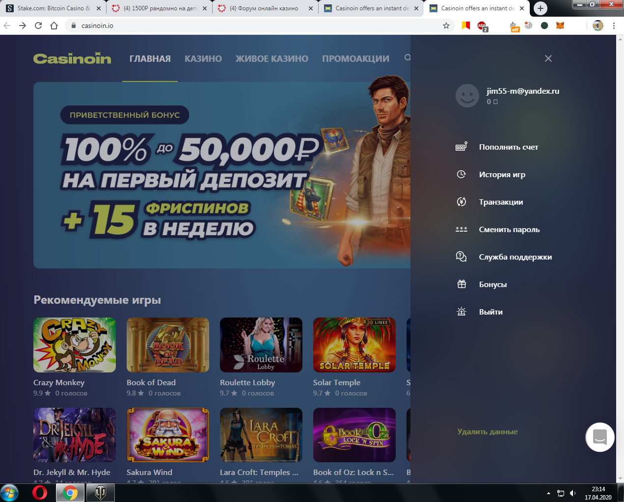
Task: Click the World of Tanks taskbar icon
Action: (x=100, y=493)
